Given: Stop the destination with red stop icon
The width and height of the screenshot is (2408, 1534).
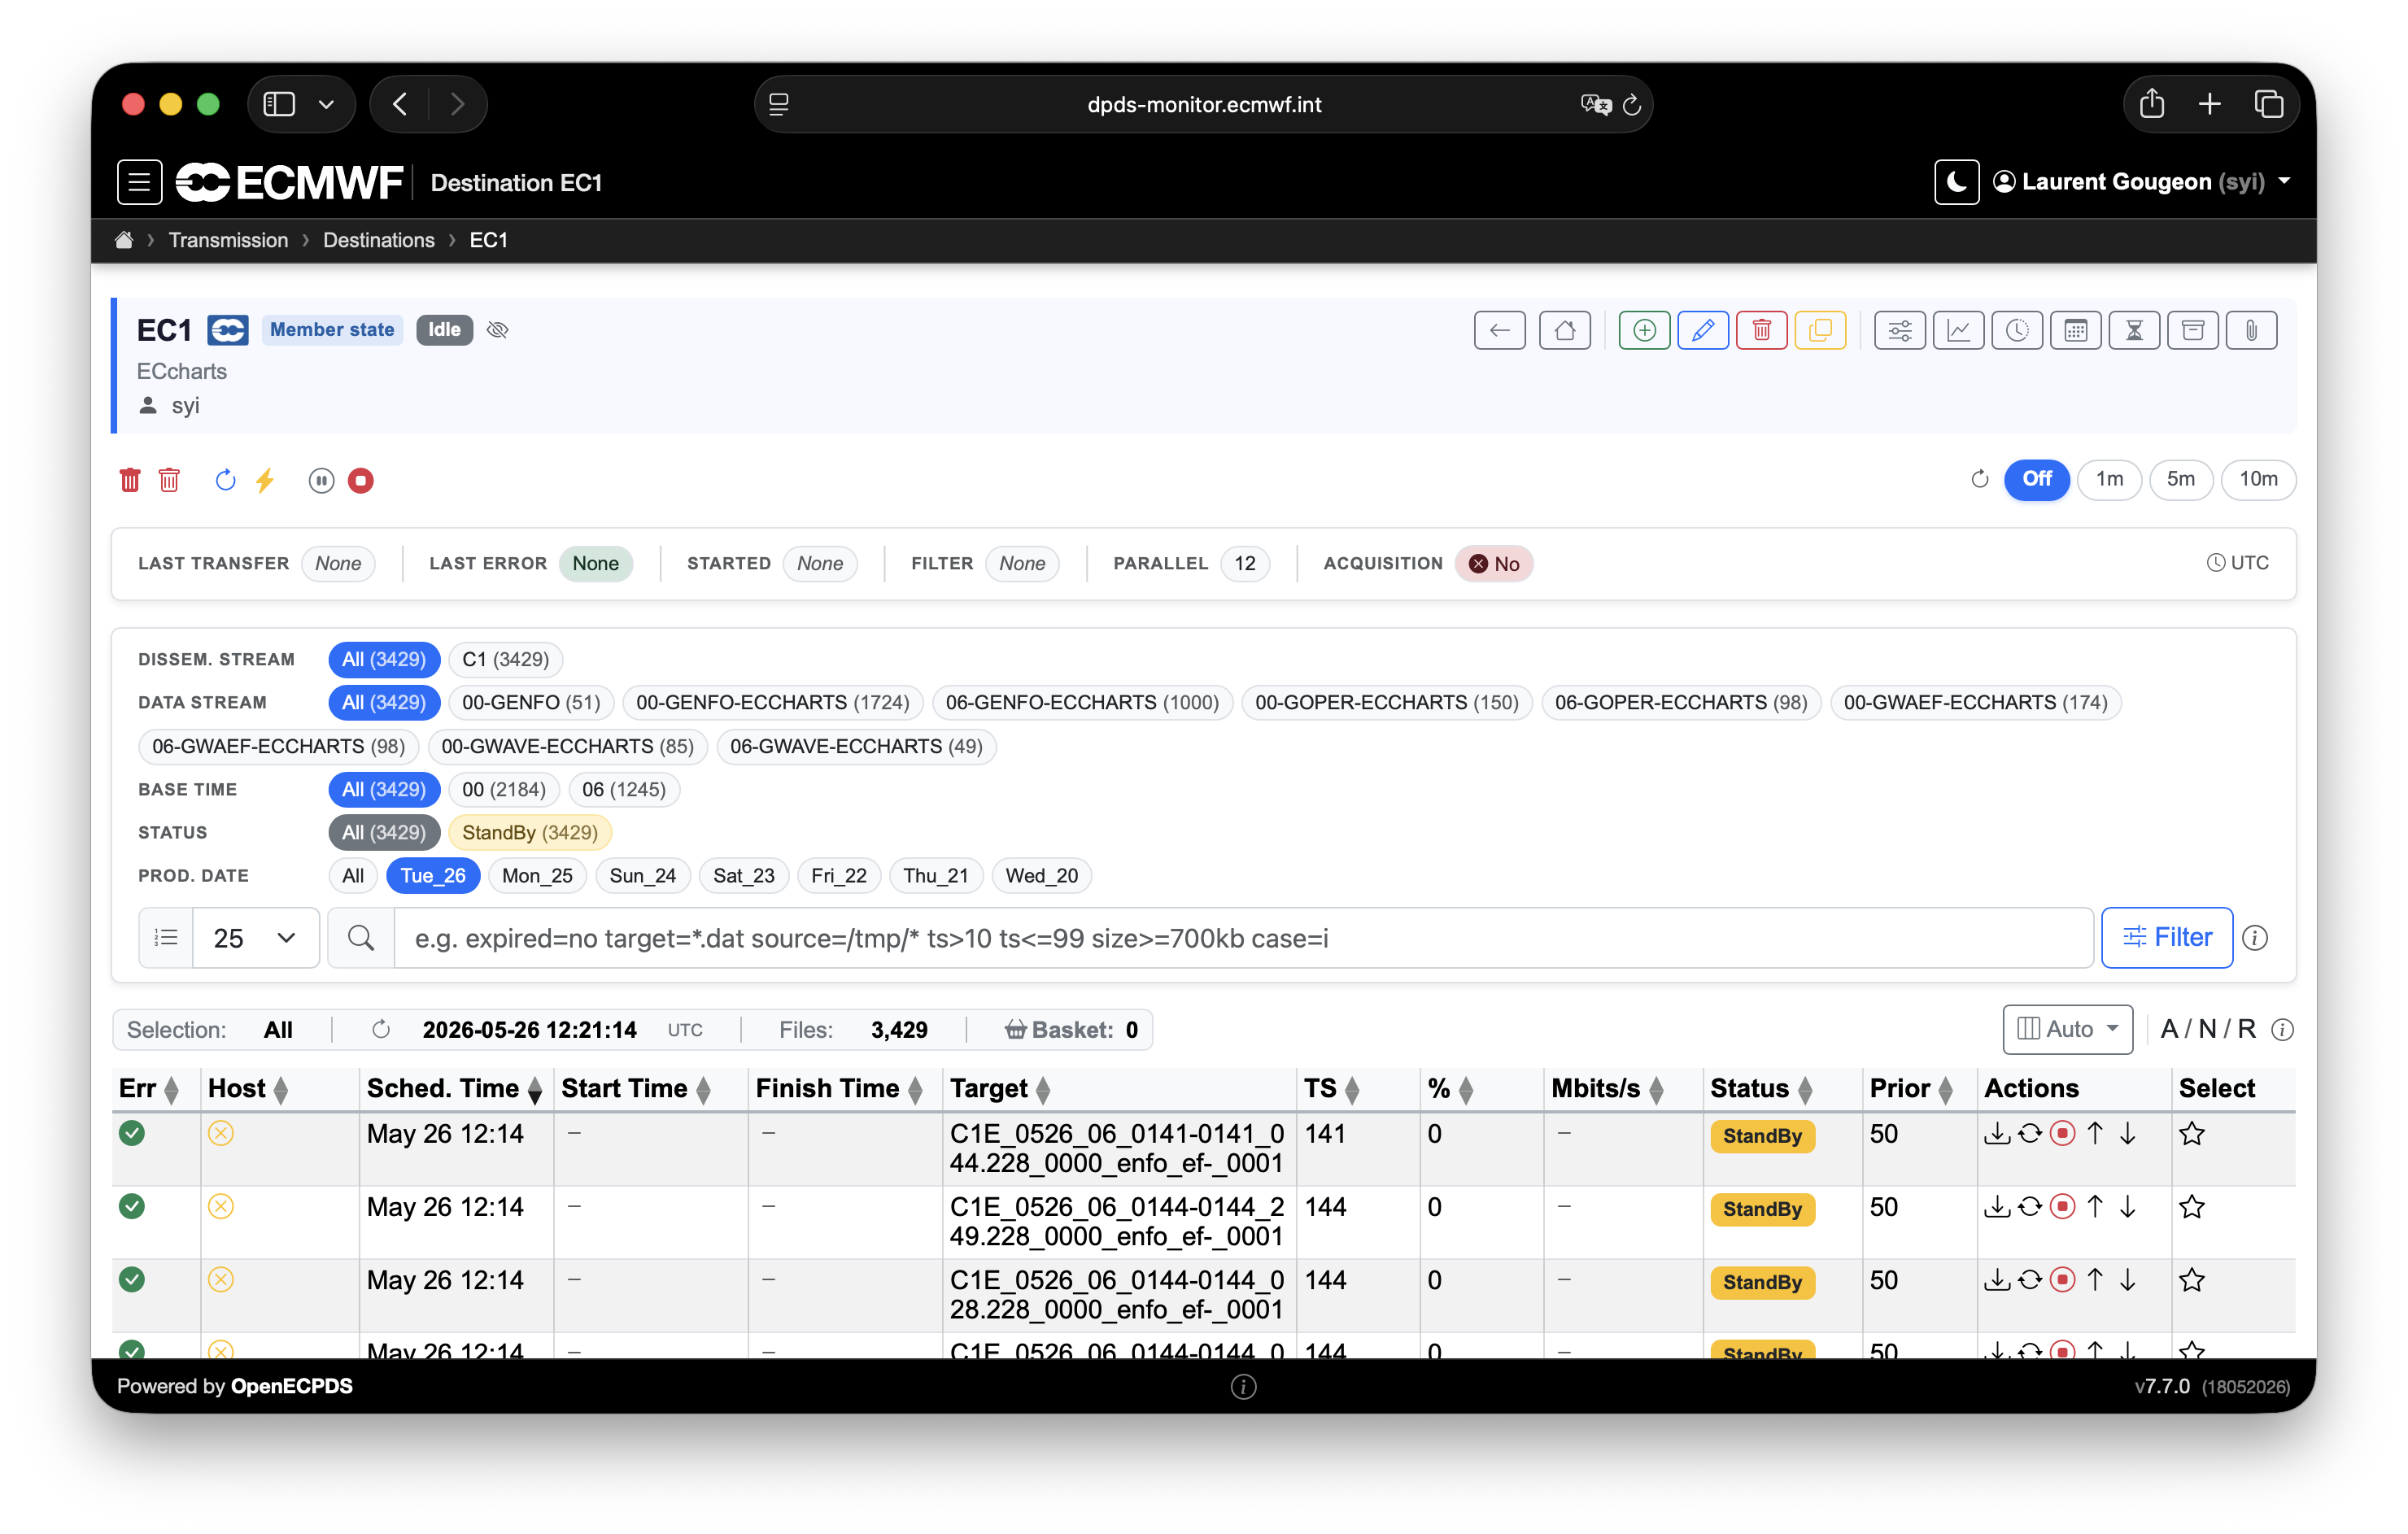Looking at the screenshot, I should tap(360, 480).
